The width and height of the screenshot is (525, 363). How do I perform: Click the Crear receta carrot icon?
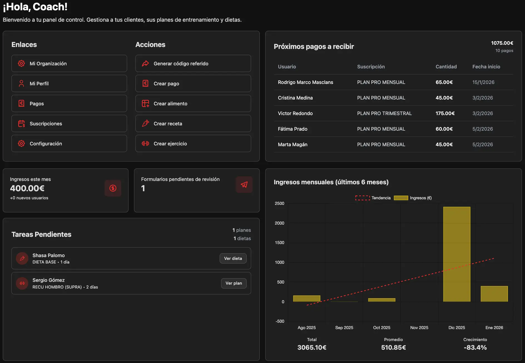click(x=145, y=123)
